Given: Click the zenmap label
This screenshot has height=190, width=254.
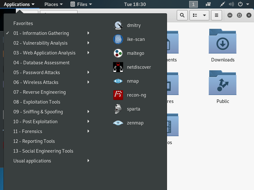Looking at the screenshot, I should pyautogui.click(x=135, y=123).
